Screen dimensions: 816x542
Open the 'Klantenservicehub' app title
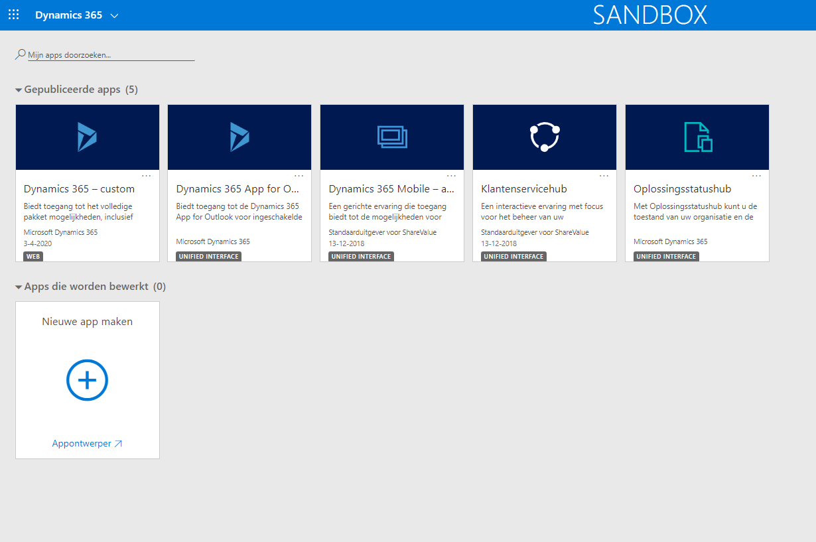click(x=524, y=189)
